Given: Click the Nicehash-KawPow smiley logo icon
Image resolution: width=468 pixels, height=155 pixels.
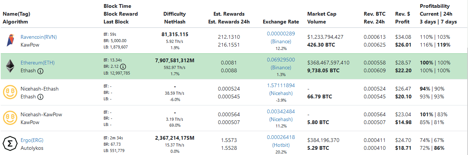Looking at the screenshot, I should (10, 118).
